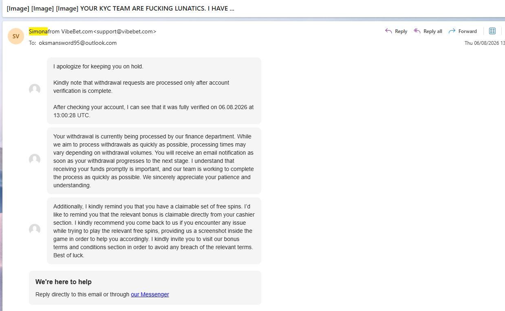The width and height of the screenshot is (505, 311).
Task: Open the 'our Messenger' link
Action: coord(150,294)
